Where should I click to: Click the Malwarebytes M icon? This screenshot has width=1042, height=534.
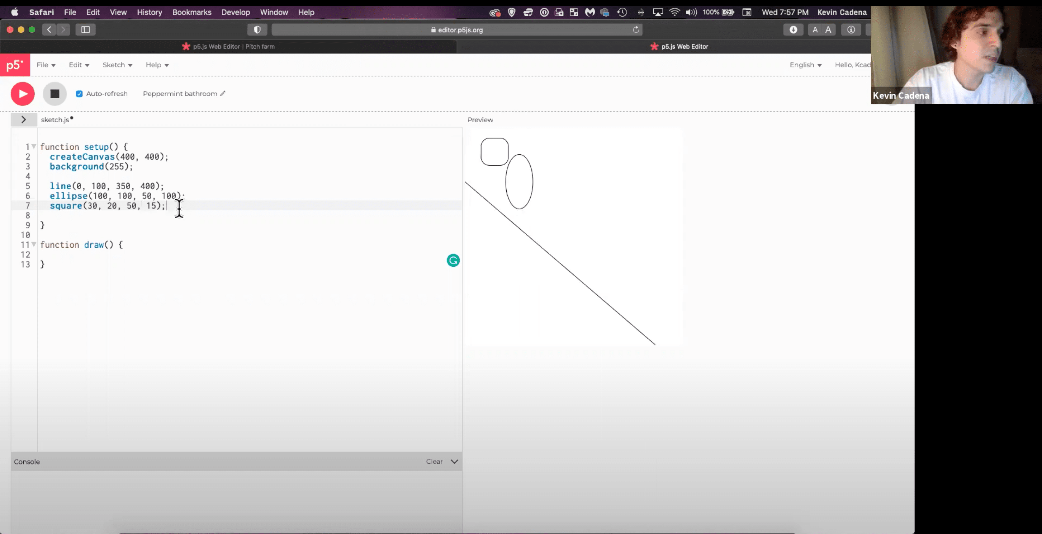pos(590,12)
